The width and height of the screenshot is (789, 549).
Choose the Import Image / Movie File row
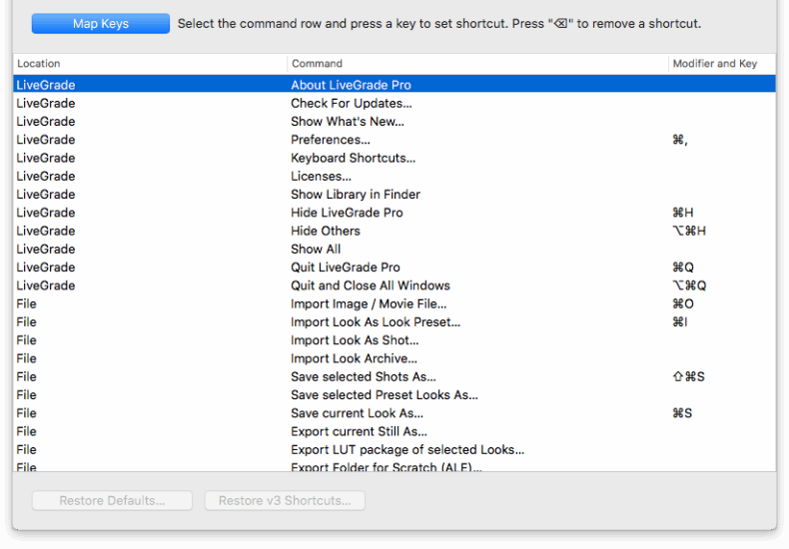(x=369, y=303)
